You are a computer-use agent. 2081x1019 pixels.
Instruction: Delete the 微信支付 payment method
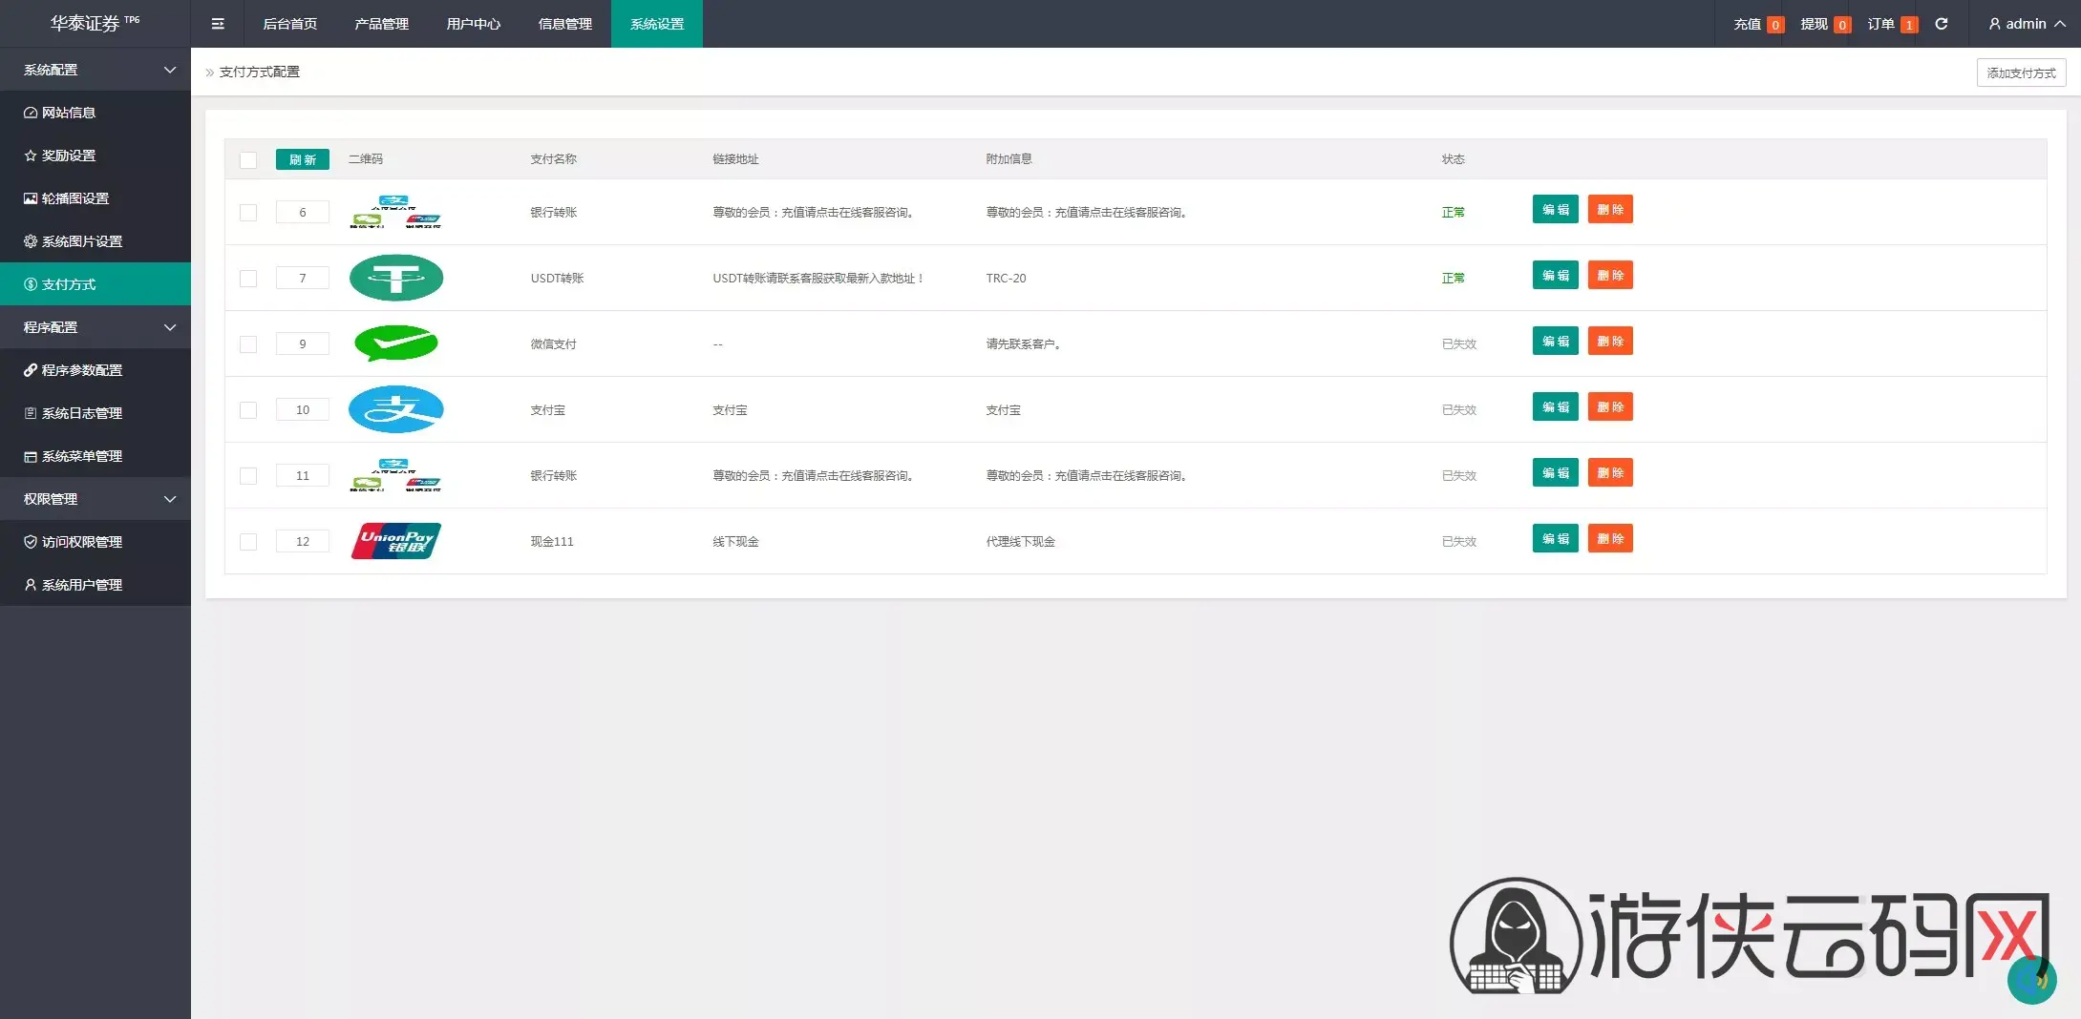1610,341
